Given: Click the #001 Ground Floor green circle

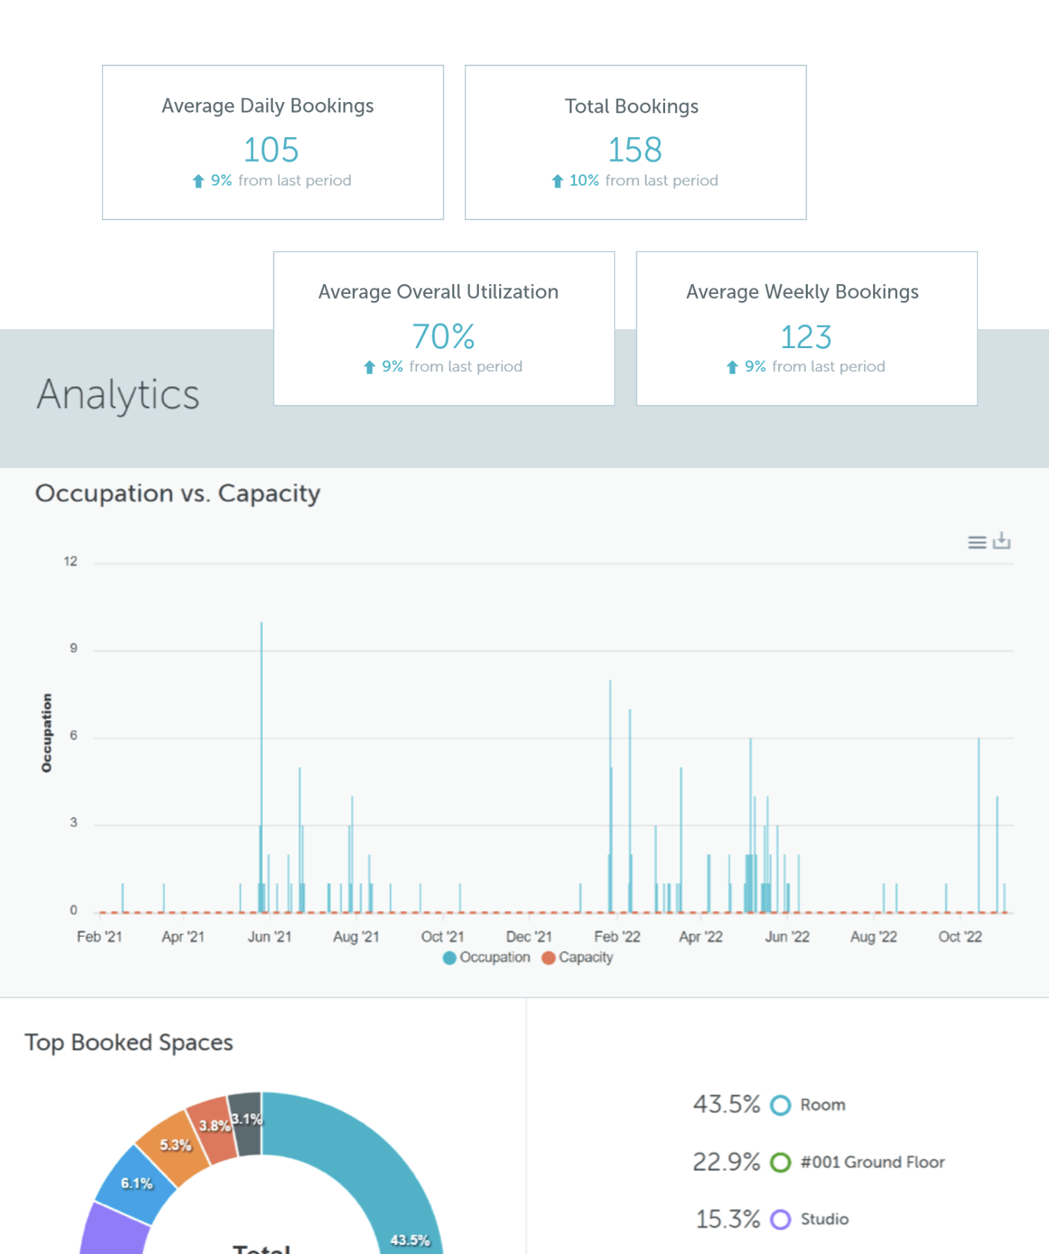Looking at the screenshot, I should coord(780,1162).
